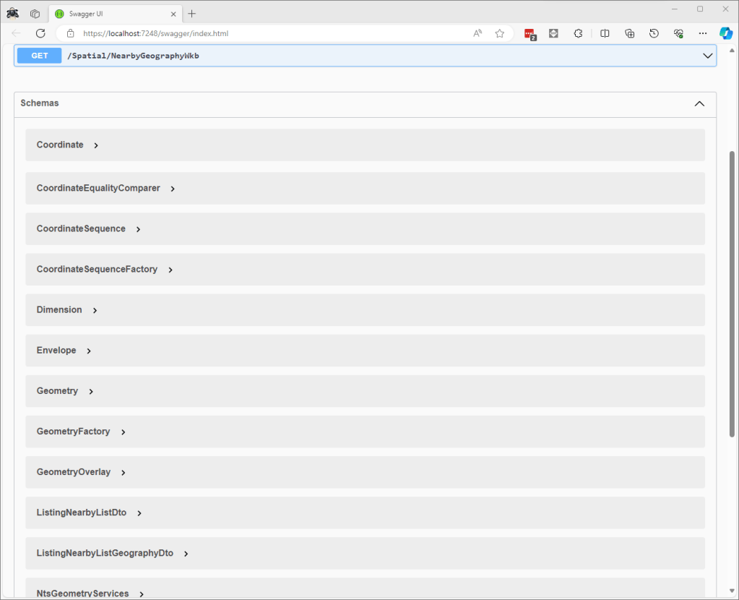Viewport: 739px width, 600px height.
Task: Click the Read aloud icon
Action: [x=477, y=33]
